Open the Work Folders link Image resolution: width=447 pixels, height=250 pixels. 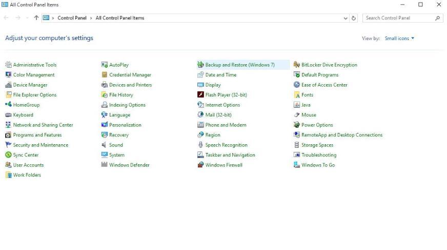(27, 175)
